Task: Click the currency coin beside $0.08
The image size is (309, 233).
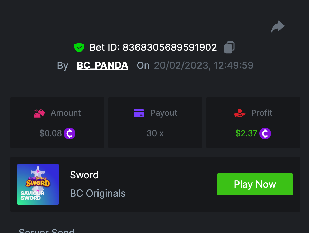Action: [x=69, y=133]
